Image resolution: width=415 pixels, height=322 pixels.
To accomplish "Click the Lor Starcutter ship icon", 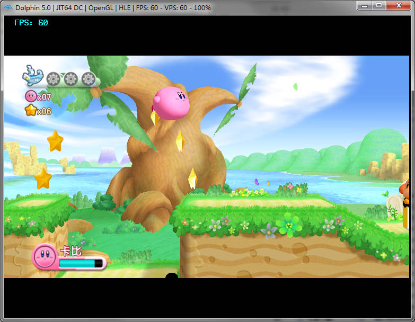I will pos(33,76).
